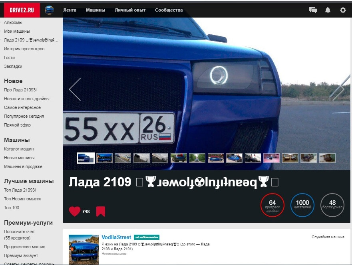Click the 748 likes count
The height and width of the screenshot is (265, 352).
point(86,212)
